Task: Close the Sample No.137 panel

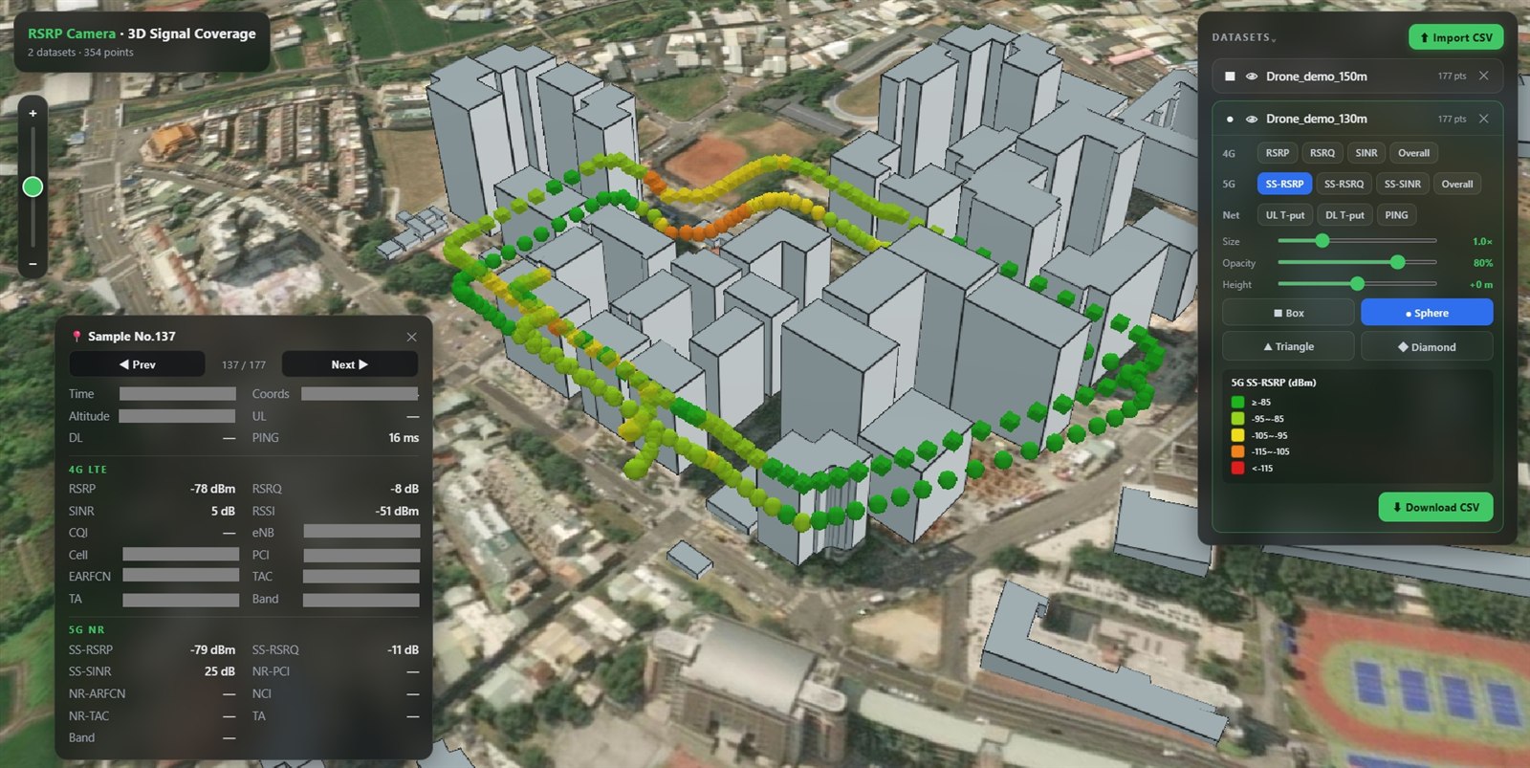Action: [x=411, y=337]
